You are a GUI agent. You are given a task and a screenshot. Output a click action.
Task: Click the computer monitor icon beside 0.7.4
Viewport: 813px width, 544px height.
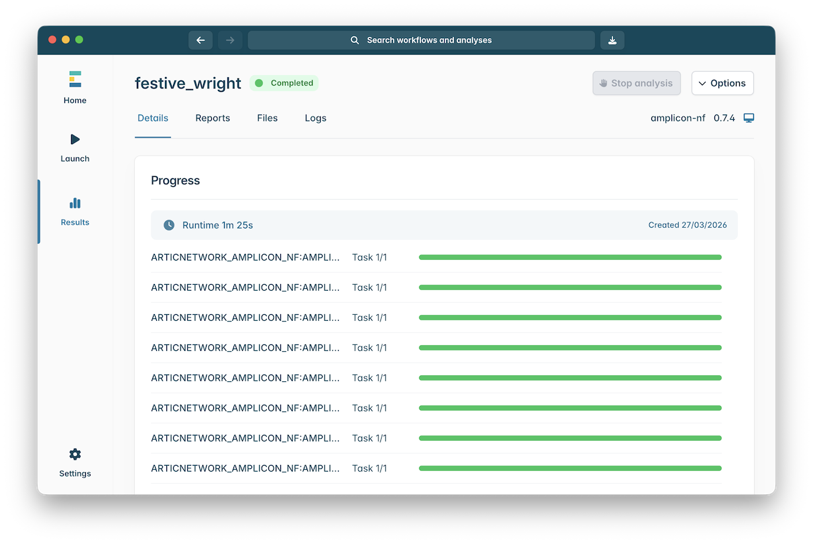pos(749,118)
